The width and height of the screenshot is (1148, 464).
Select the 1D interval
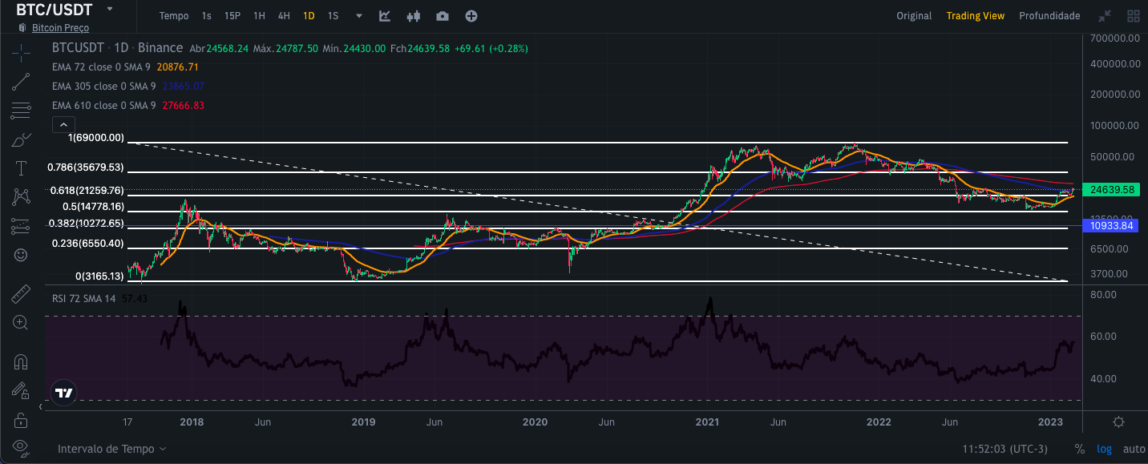(x=309, y=16)
